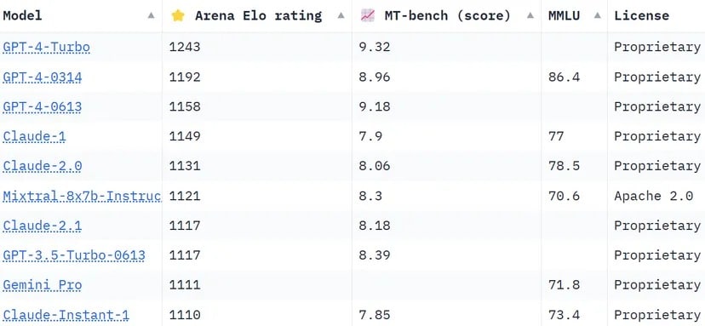
Task: Open the Mixtral-8x7b-Instruct model link
Action: click(x=82, y=196)
